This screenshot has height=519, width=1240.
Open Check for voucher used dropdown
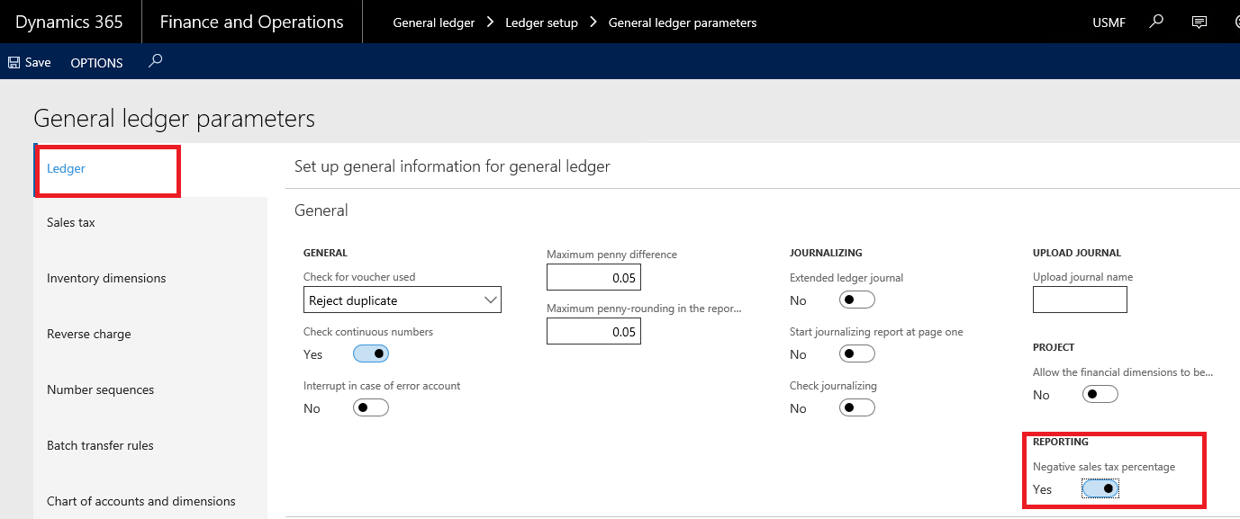[x=403, y=300]
